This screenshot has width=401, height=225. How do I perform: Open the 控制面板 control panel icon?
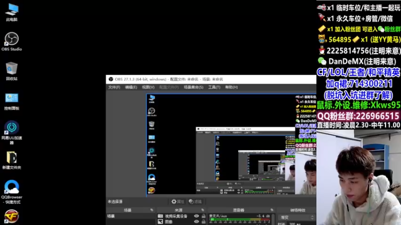click(12, 101)
